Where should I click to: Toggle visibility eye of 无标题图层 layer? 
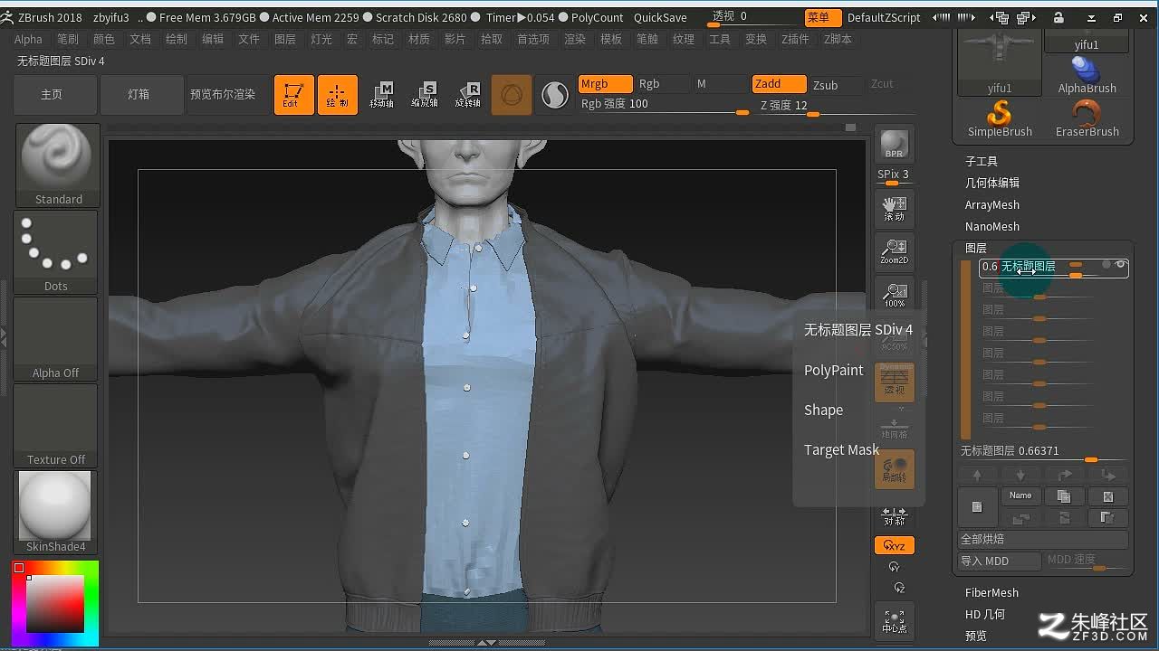pos(1120,265)
